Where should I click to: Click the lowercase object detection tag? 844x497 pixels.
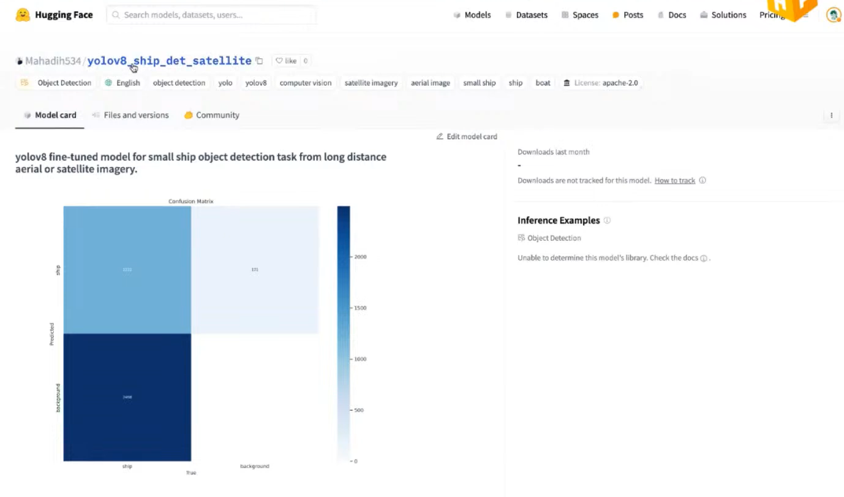point(179,83)
